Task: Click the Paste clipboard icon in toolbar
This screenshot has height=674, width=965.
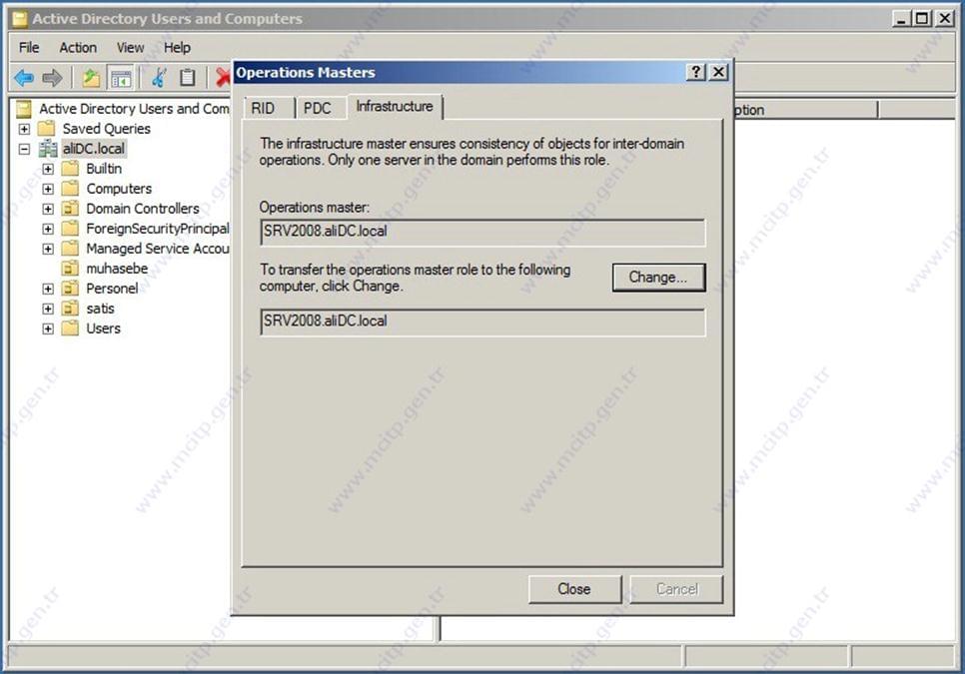Action: pyautogui.click(x=187, y=78)
